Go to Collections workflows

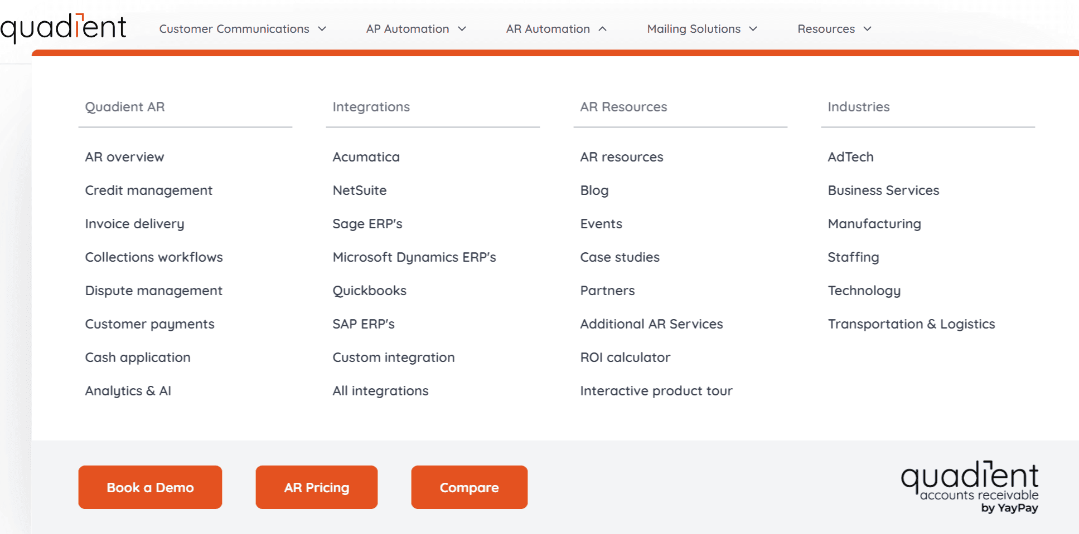pyautogui.click(x=154, y=257)
